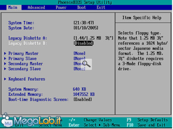Click the Change Values hint
This screenshot has width=173, height=129.
click(98, 120)
